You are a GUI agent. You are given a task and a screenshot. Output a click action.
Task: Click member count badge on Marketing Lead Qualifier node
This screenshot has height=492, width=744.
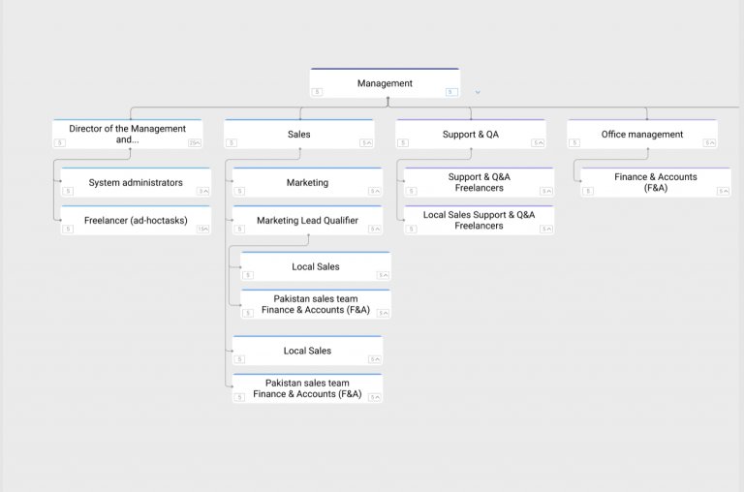point(239,230)
